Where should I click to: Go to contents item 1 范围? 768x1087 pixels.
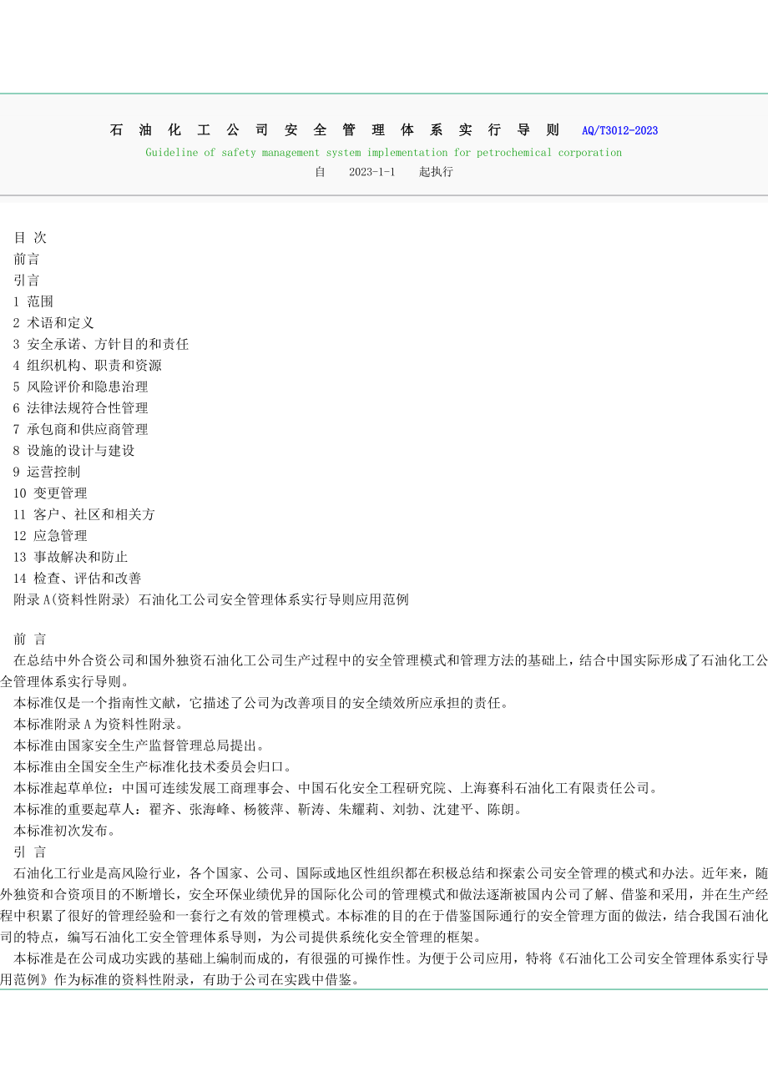(x=33, y=301)
